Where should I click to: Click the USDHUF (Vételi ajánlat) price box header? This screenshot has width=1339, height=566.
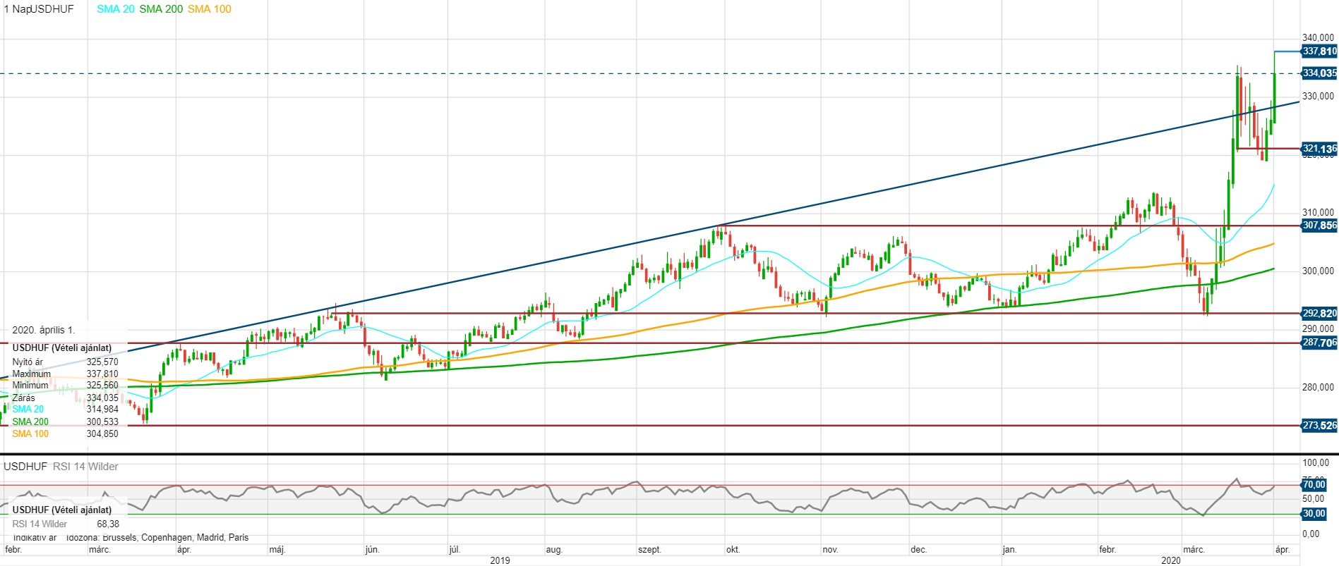[62, 348]
